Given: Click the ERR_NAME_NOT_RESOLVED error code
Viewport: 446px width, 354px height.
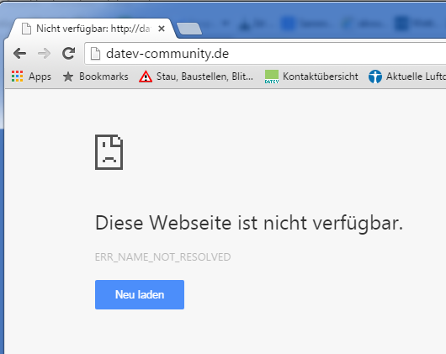Looking at the screenshot, I should coord(162,256).
